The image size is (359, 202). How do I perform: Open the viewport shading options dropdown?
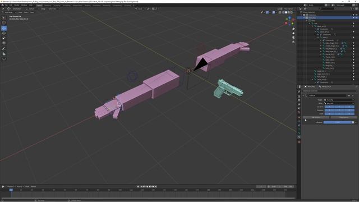pos(294,12)
